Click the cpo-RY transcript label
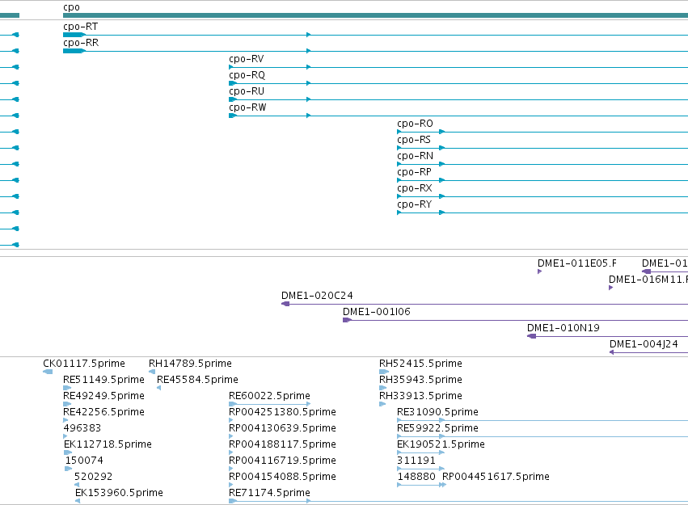688x505 pixels. point(415,204)
